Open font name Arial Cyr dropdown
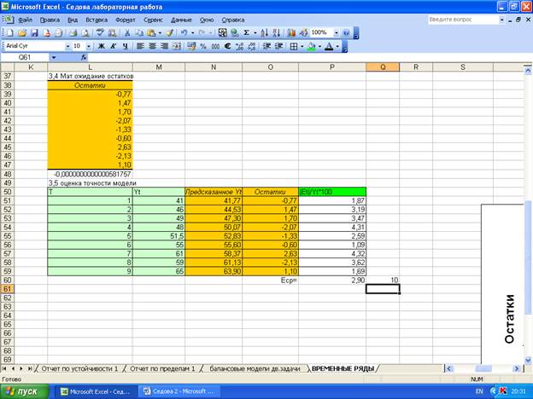 coord(67,46)
